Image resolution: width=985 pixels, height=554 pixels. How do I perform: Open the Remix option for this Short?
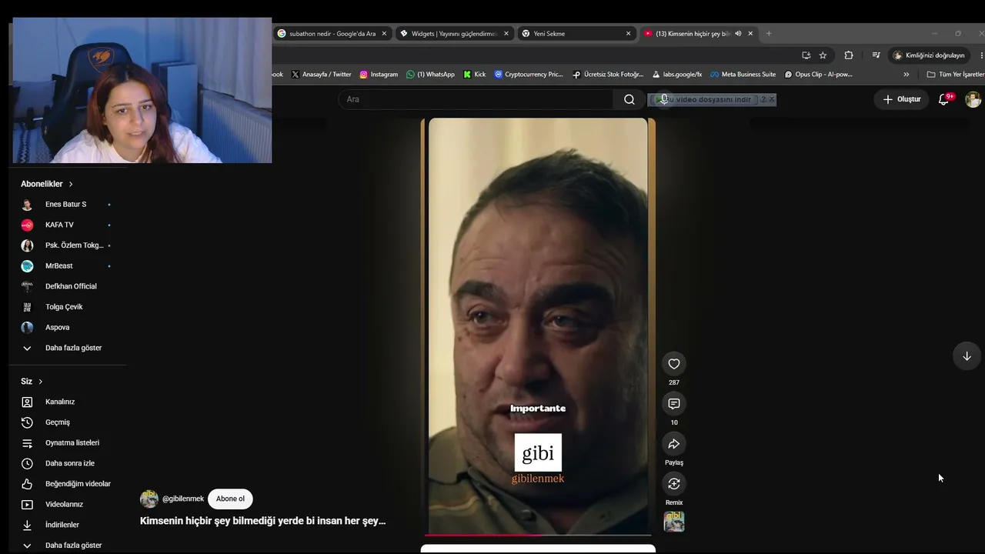(674, 484)
